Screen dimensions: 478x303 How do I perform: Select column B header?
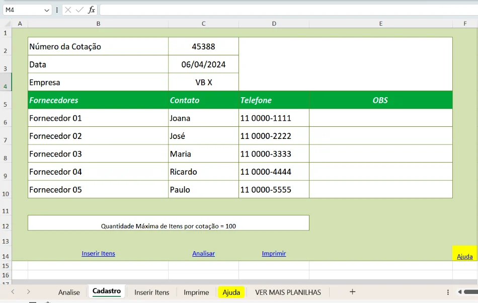(x=98, y=24)
